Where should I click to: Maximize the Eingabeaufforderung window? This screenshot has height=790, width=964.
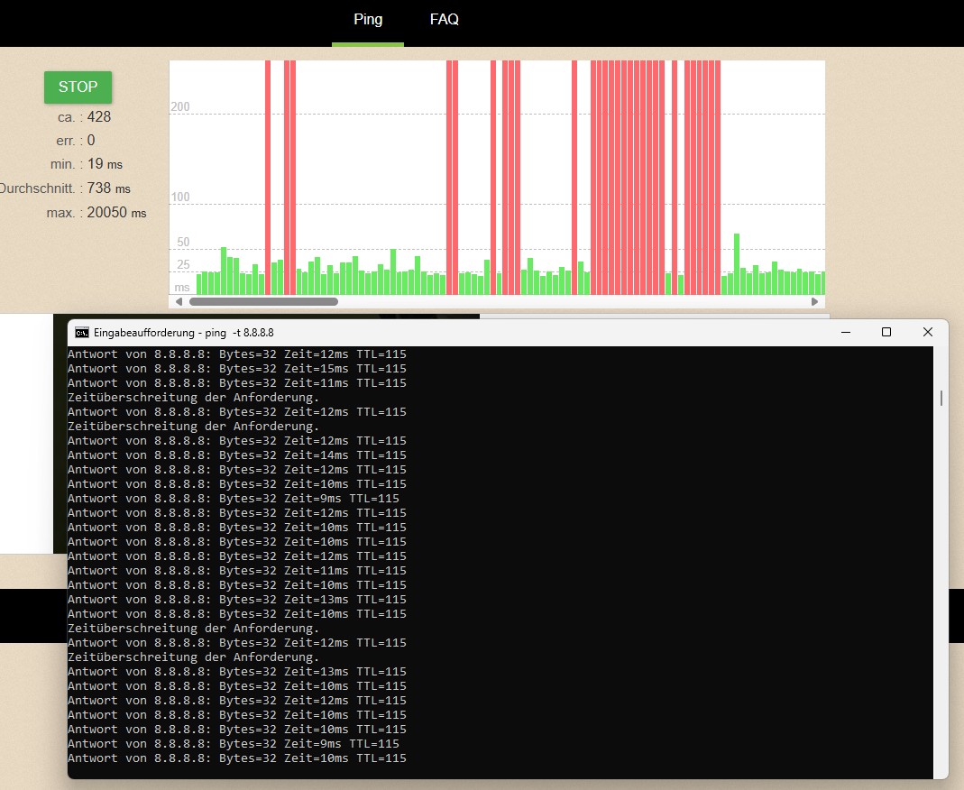[x=886, y=332]
